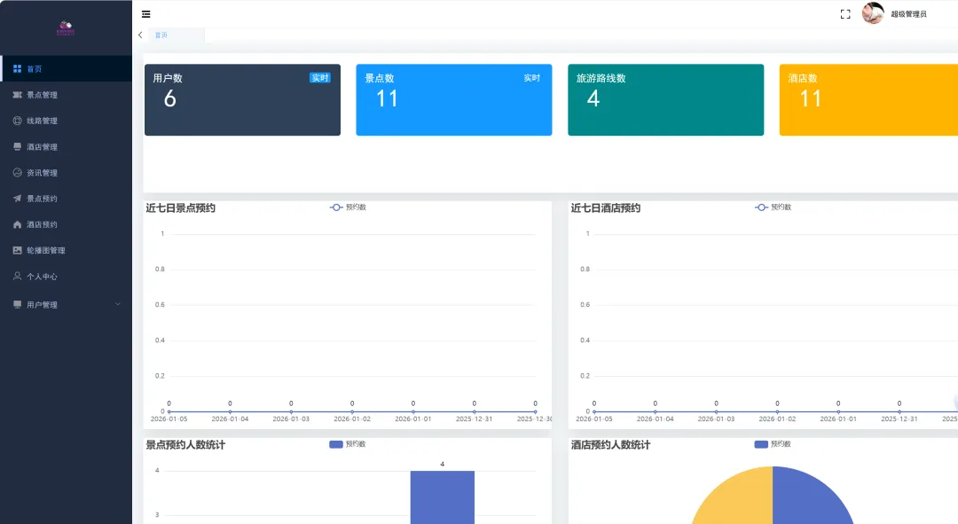Click 2026-01-05 point in 景点预约 chart

pos(169,411)
